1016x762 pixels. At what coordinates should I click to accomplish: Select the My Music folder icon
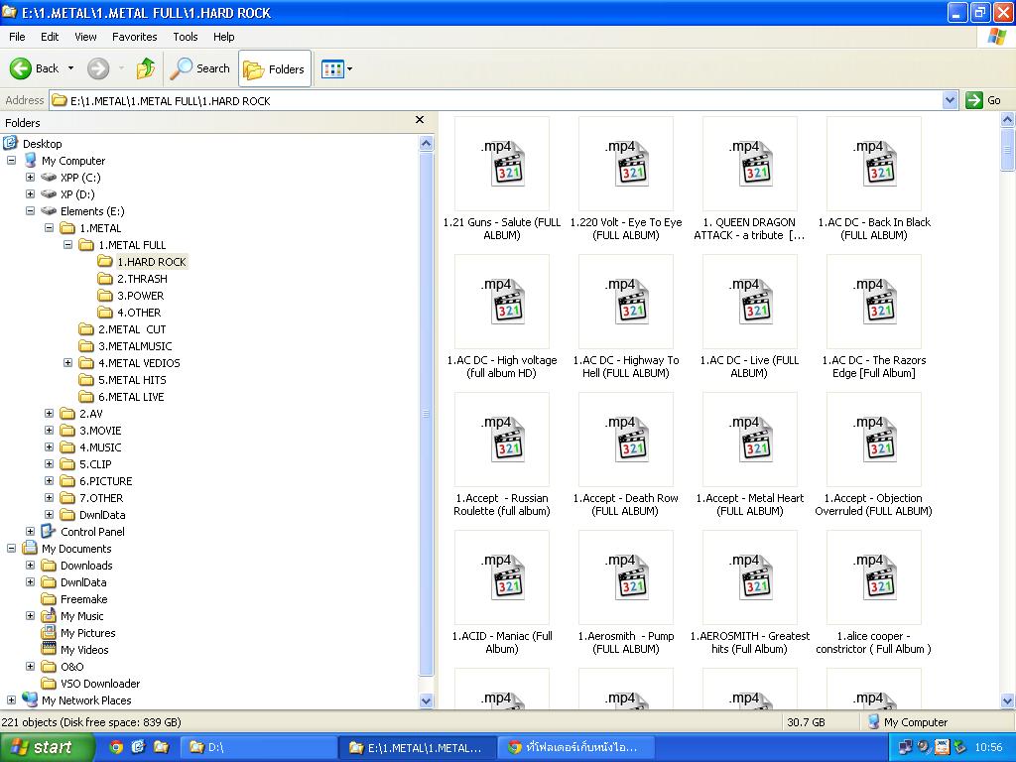(x=49, y=615)
